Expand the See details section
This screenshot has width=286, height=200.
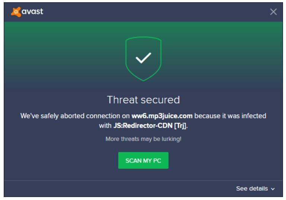255,188
